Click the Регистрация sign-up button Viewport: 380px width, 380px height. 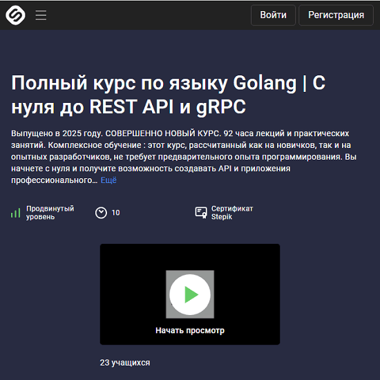[x=336, y=15]
